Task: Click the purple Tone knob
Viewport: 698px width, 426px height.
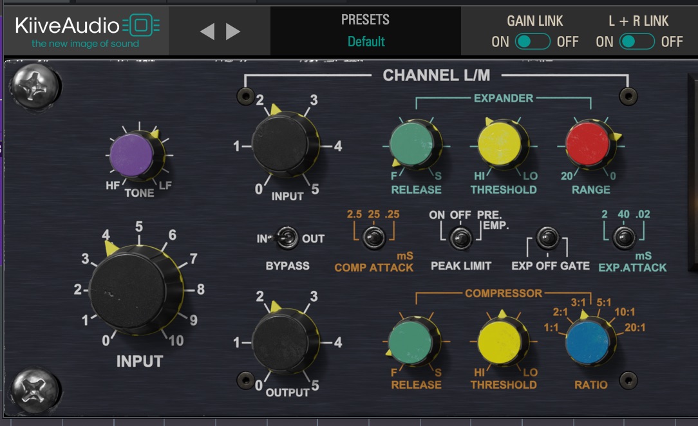Action: click(x=132, y=156)
